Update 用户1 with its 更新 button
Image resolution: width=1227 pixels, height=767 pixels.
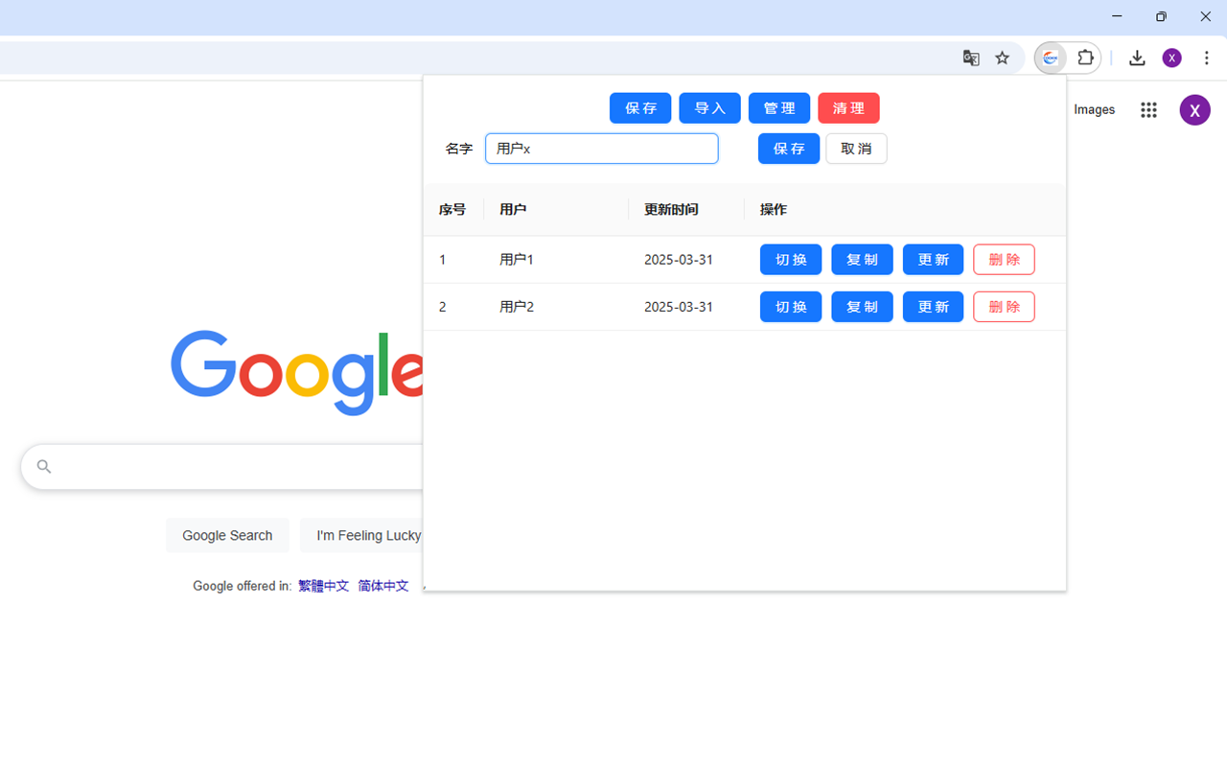click(x=932, y=259)
